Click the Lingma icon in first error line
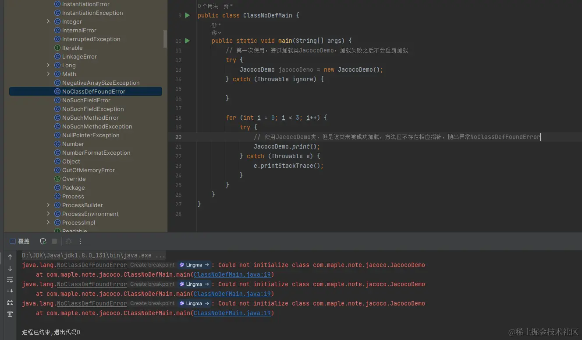Screen dimensions: 582x340 [182, 265]
